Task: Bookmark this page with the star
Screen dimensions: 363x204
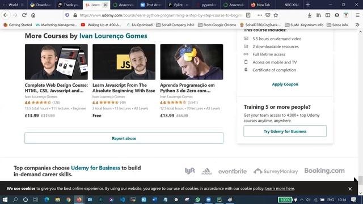Action: coord(276,15)
